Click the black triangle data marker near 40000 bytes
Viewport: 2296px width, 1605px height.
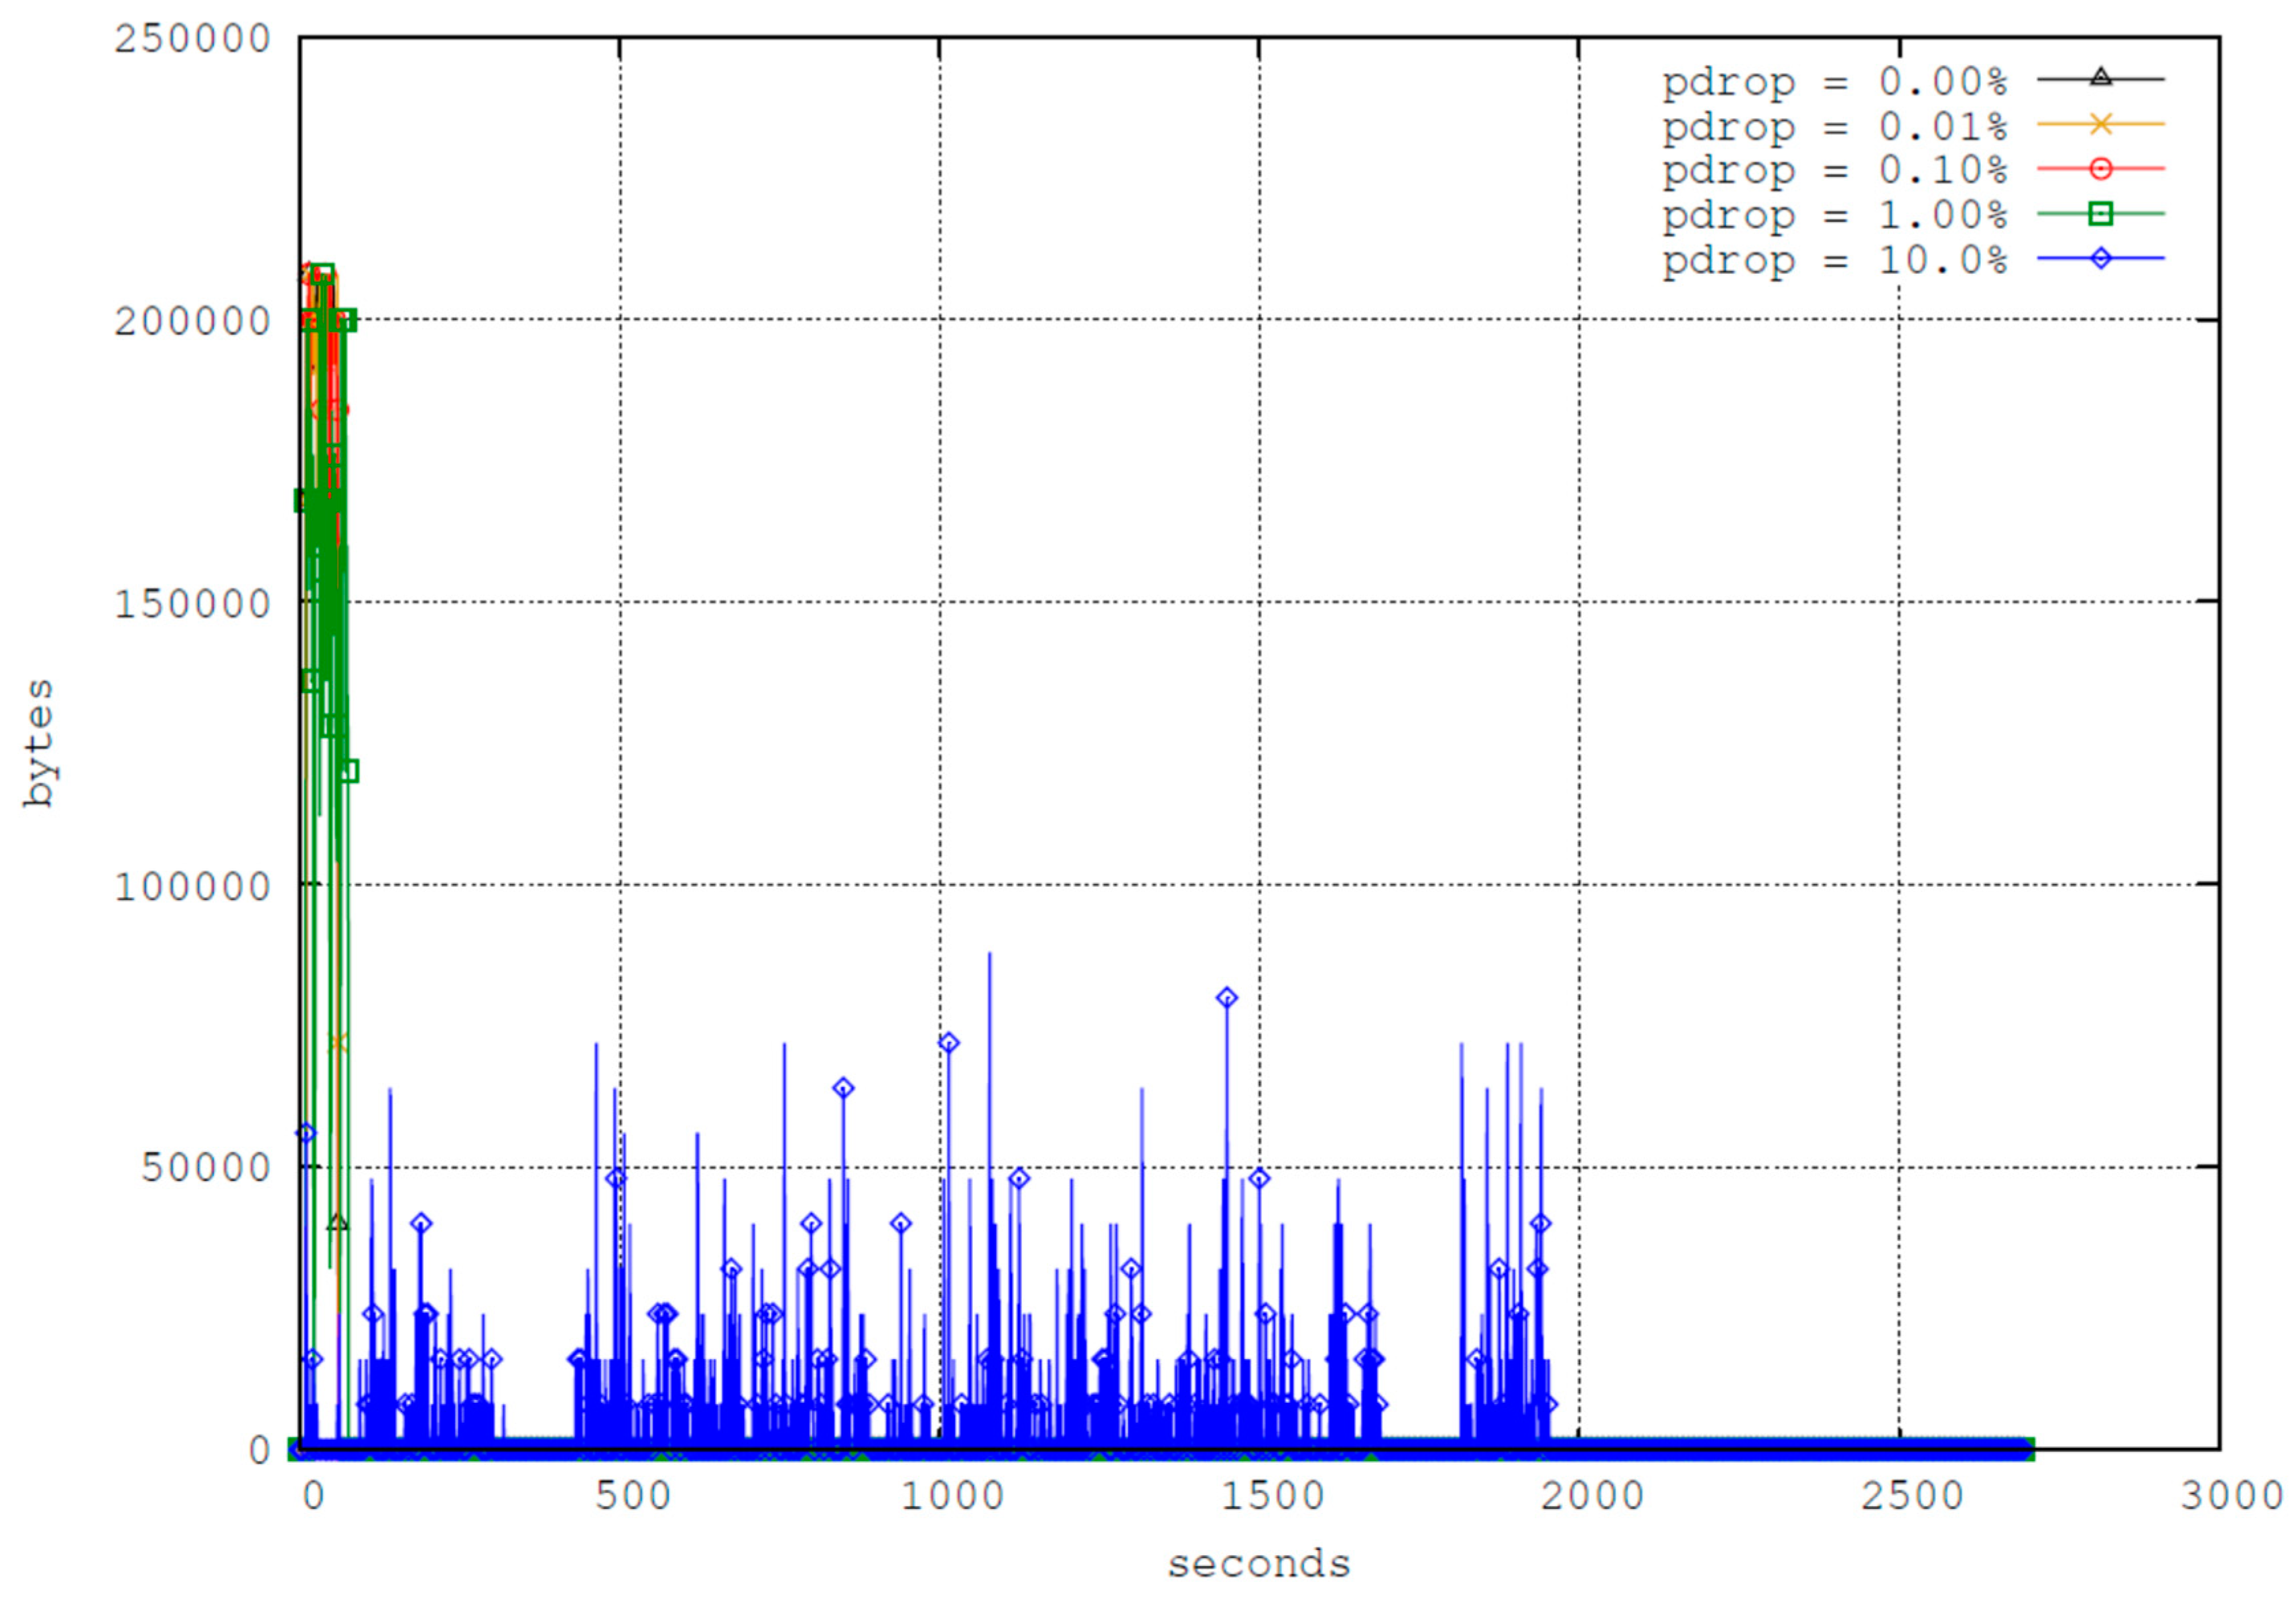(x=338, y=1223)
